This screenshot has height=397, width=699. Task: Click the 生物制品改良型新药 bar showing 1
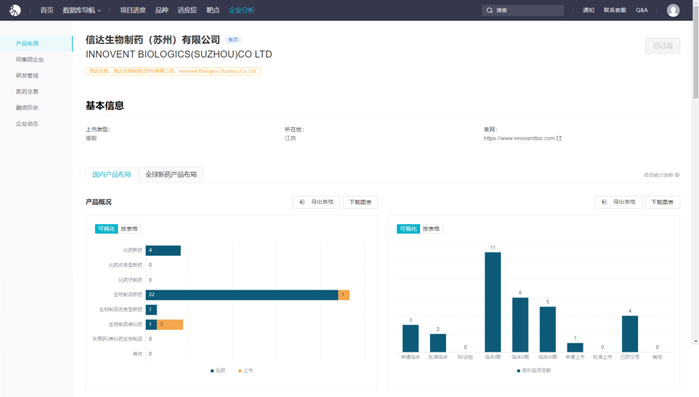pyautogui.click(x=151, y=310)
